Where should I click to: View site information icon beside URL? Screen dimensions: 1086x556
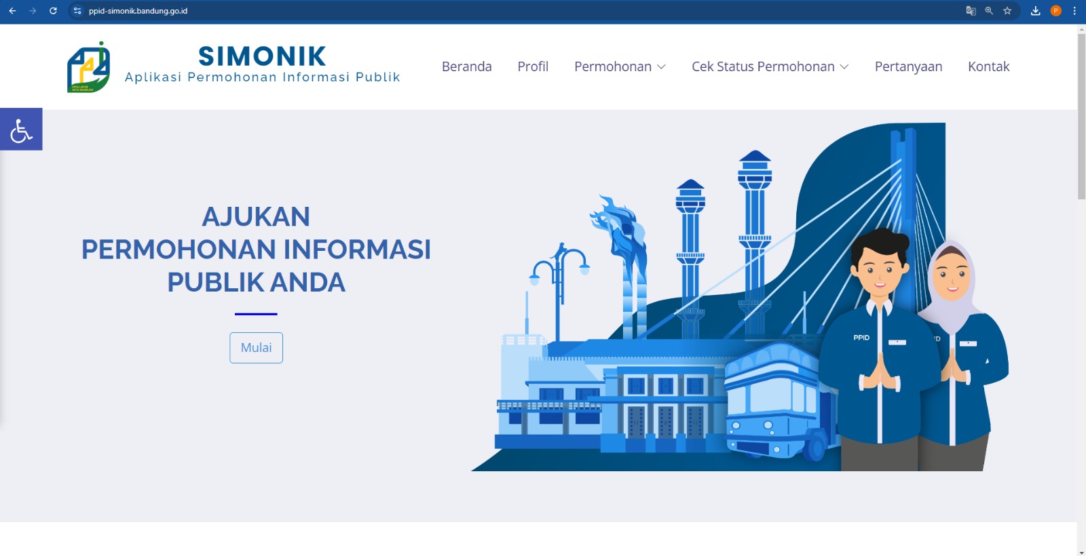tap(77, 11)
